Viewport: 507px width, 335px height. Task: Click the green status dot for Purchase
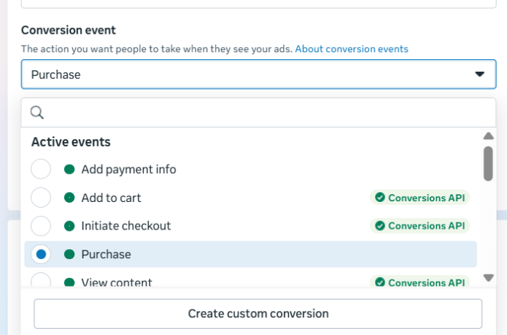point(69,254)
